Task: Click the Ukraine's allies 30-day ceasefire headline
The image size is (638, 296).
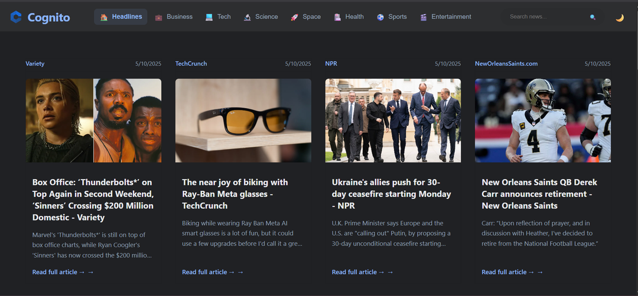Action: click(x=392, y=194)
